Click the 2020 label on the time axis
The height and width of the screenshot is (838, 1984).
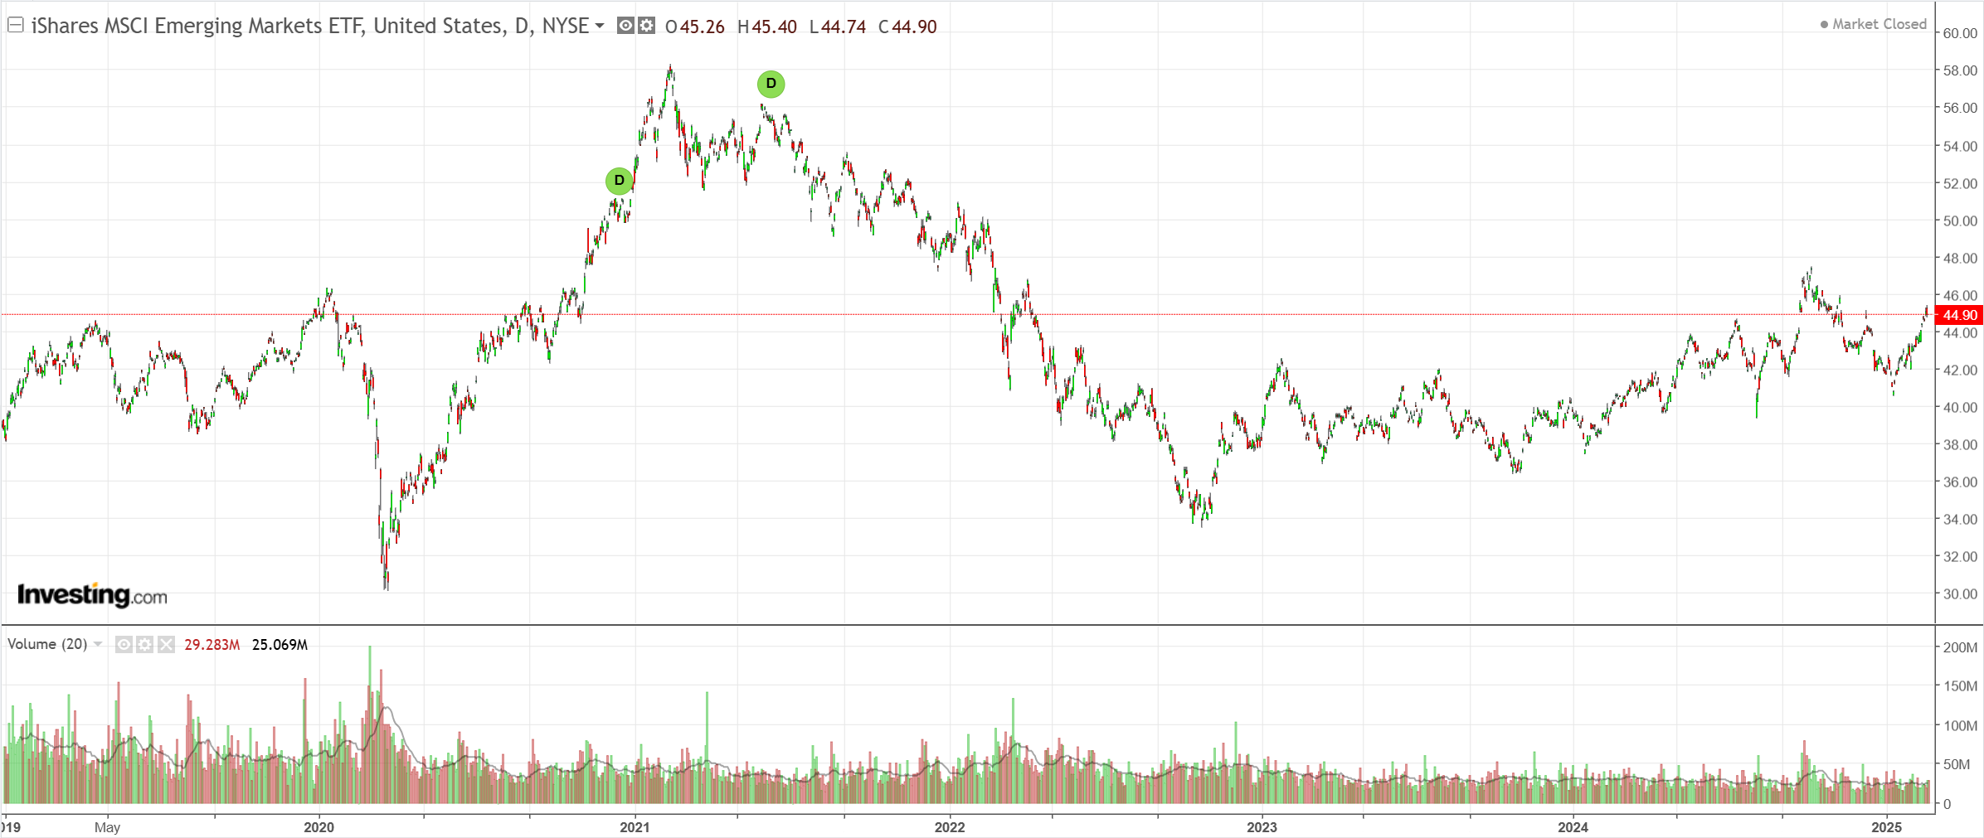point(319,827)
